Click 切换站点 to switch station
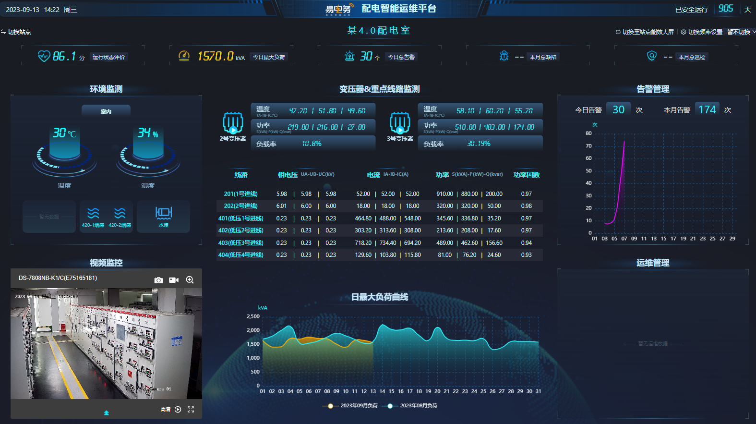This screenshot has height=424, width=756. pyautogui.click(x=16, y=32)
